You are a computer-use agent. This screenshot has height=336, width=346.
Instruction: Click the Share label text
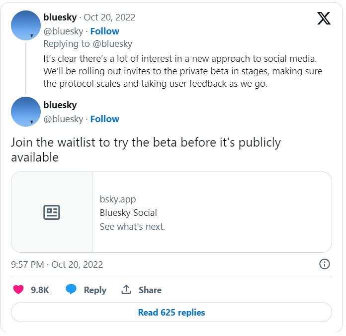tap(150, 290)
